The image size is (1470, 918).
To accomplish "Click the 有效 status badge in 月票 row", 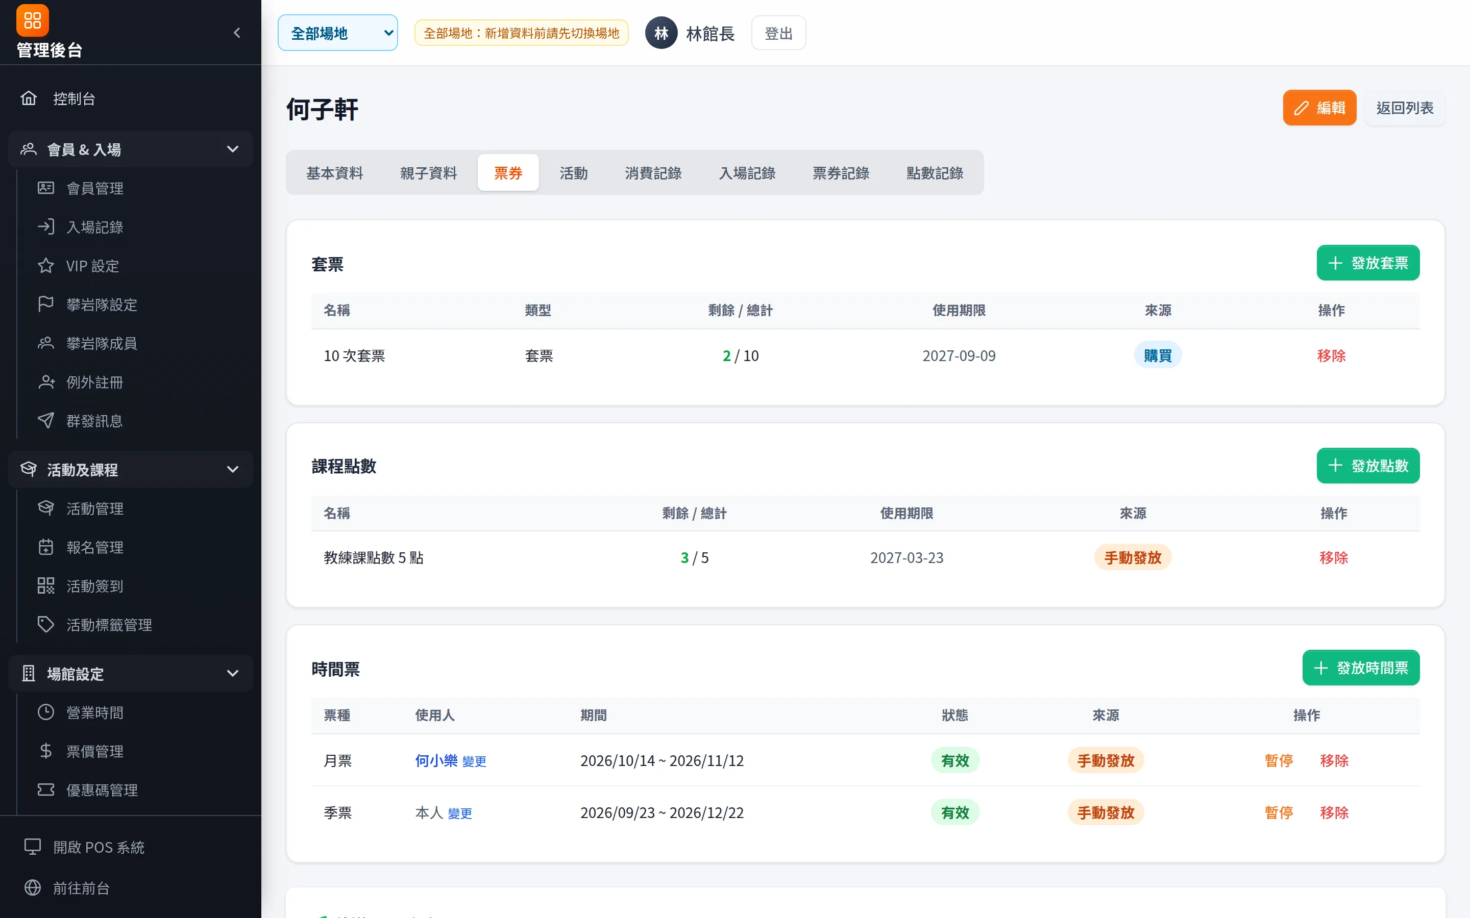I will 955,760.
